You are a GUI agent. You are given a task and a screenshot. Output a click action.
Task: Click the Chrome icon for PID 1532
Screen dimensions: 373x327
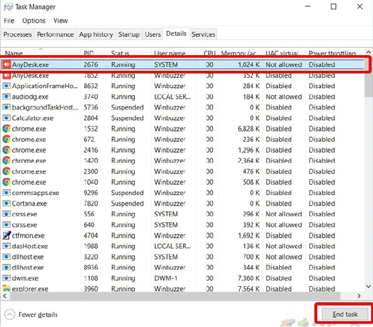pyautogui.click(x=7, y=129)
